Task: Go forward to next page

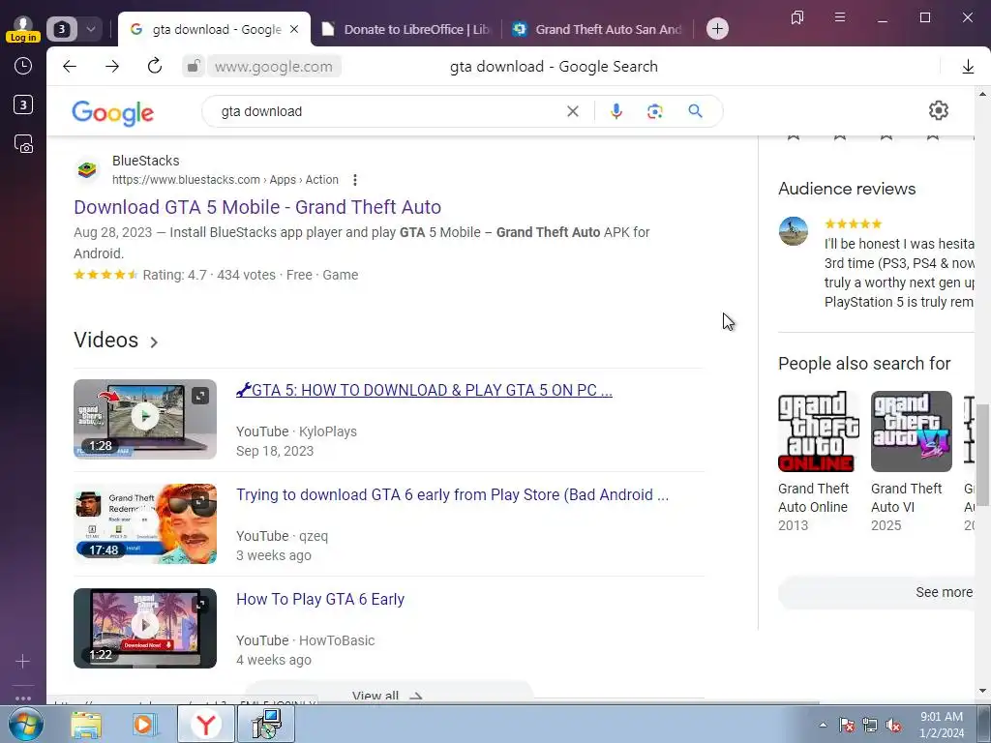Action: click(112, 67)
